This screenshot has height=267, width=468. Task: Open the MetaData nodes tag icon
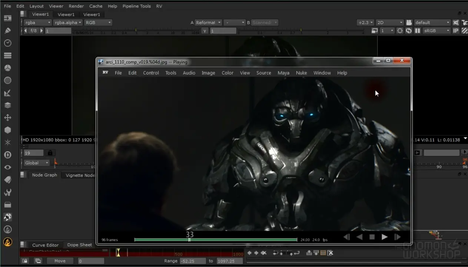pyautogui.click(x=7, y=180)
